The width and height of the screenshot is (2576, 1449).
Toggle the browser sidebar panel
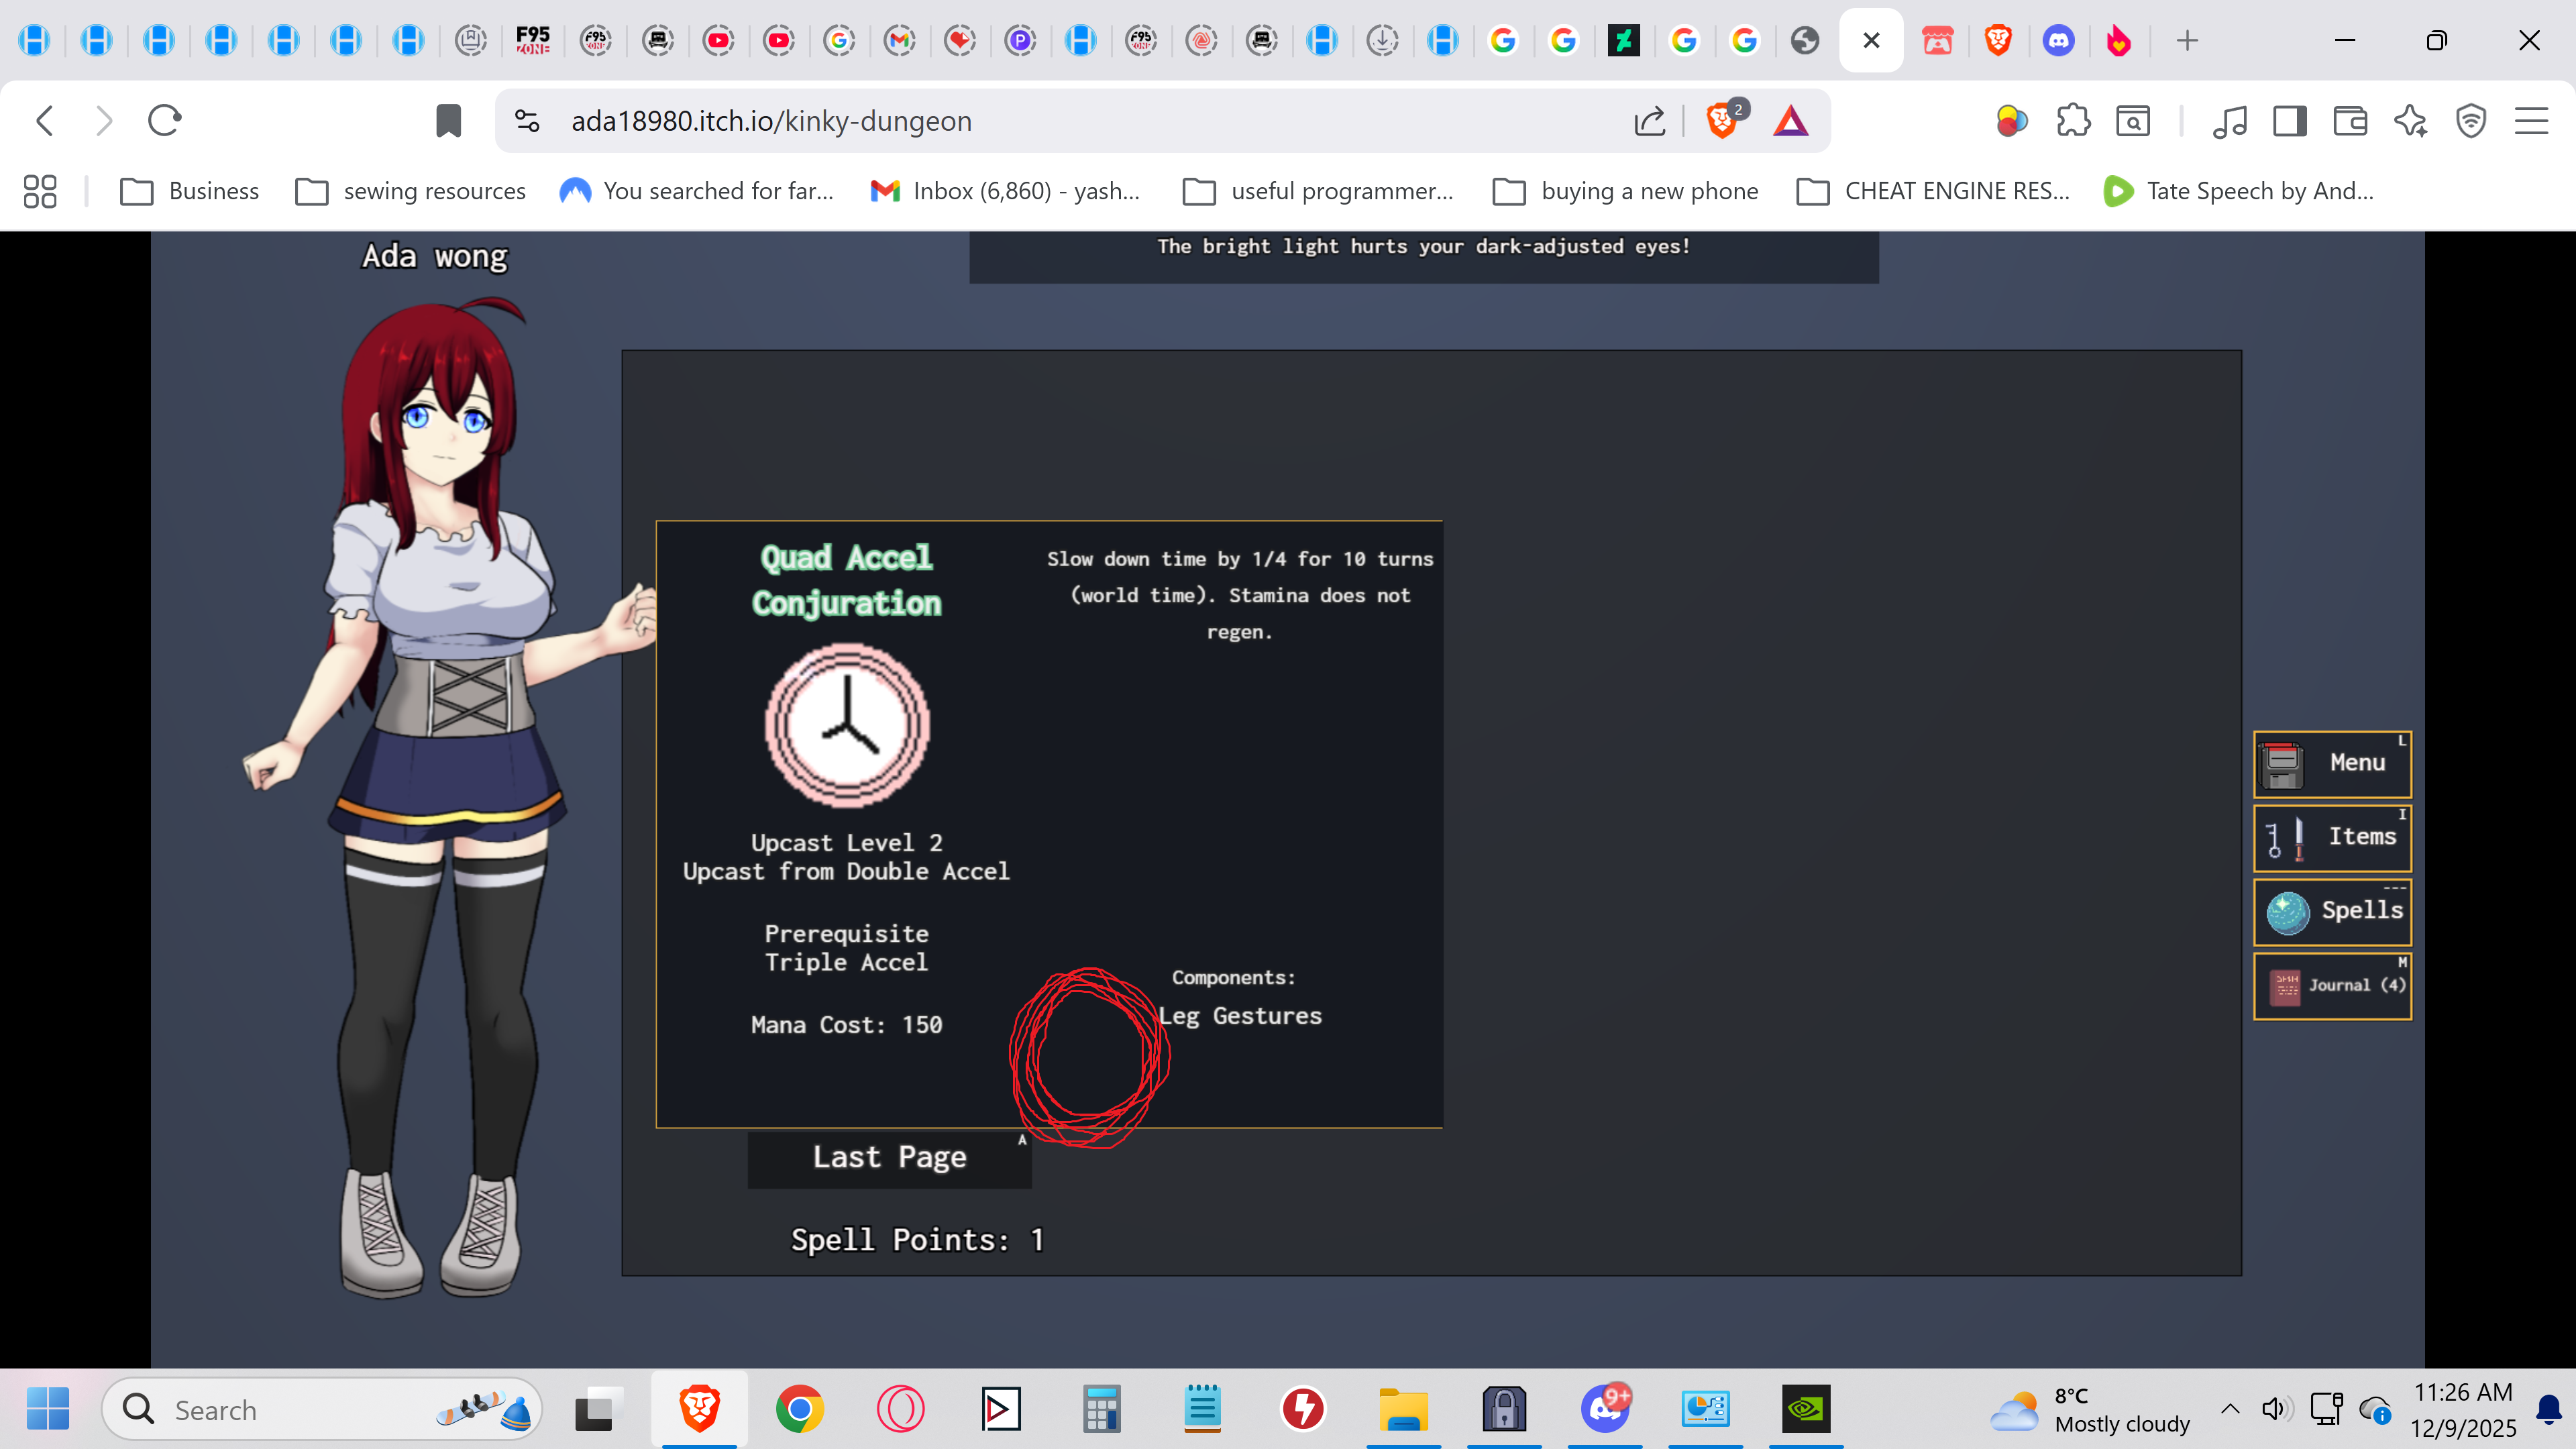click(2289, 121)
